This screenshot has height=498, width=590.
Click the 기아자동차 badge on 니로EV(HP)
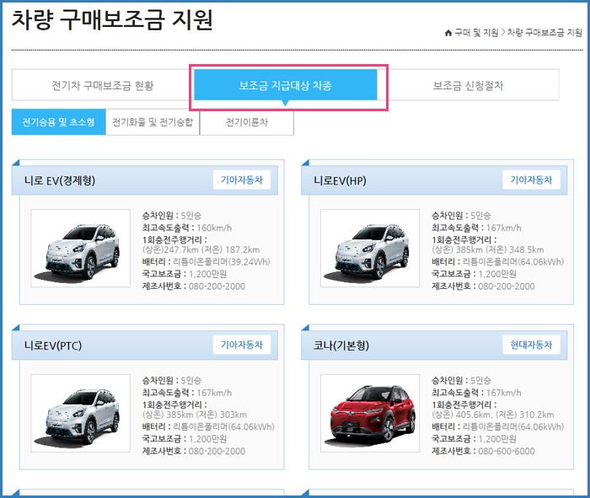531,179
